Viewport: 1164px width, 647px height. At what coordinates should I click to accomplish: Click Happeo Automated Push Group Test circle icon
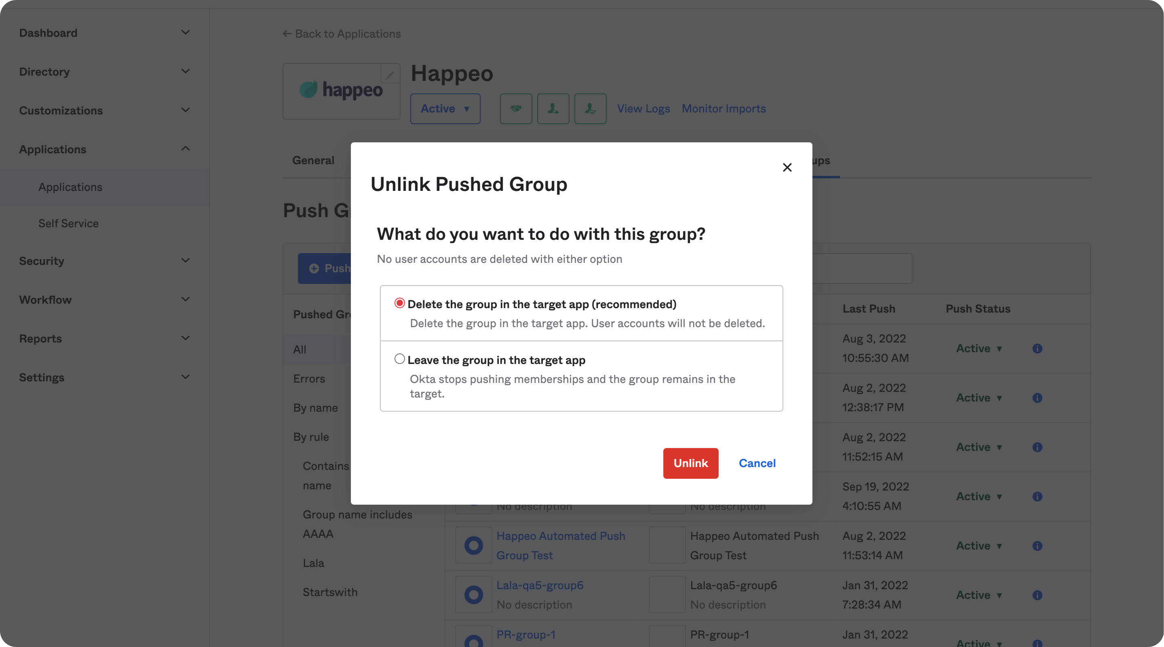tap(474, 545)
